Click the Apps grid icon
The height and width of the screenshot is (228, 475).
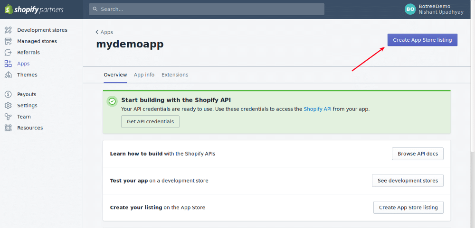8,64
